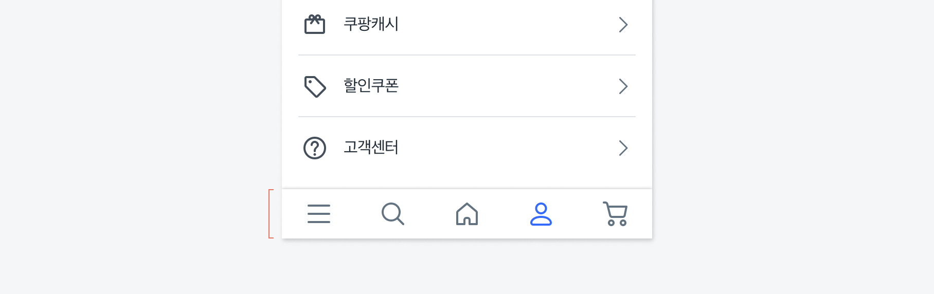The width and height of the screenshot is (934, 294).
Task: Select the blue My Coupang profile icon
Action: coord(541,214)
